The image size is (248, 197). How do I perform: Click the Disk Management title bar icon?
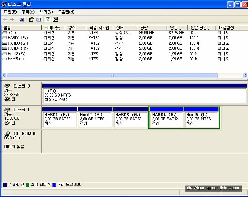pyautogui.click(x=4, y=4)
